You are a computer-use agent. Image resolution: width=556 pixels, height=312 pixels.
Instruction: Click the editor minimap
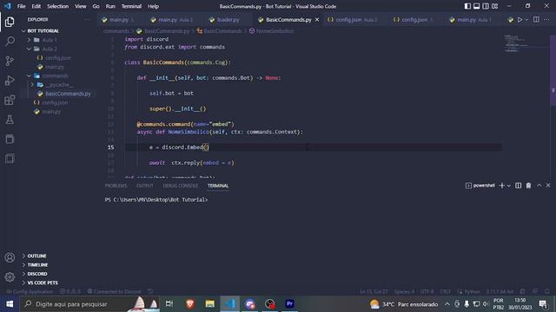[x=526, y=44]
